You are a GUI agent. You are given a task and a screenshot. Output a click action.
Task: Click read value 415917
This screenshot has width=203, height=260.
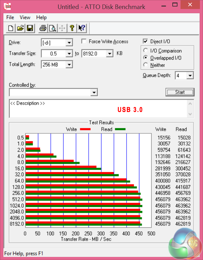[x=183, y=181]
